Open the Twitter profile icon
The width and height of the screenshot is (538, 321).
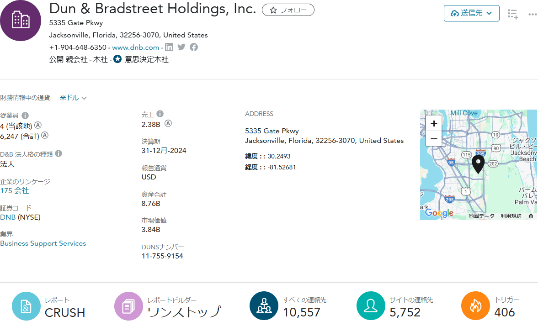click(x=181, y=47)
